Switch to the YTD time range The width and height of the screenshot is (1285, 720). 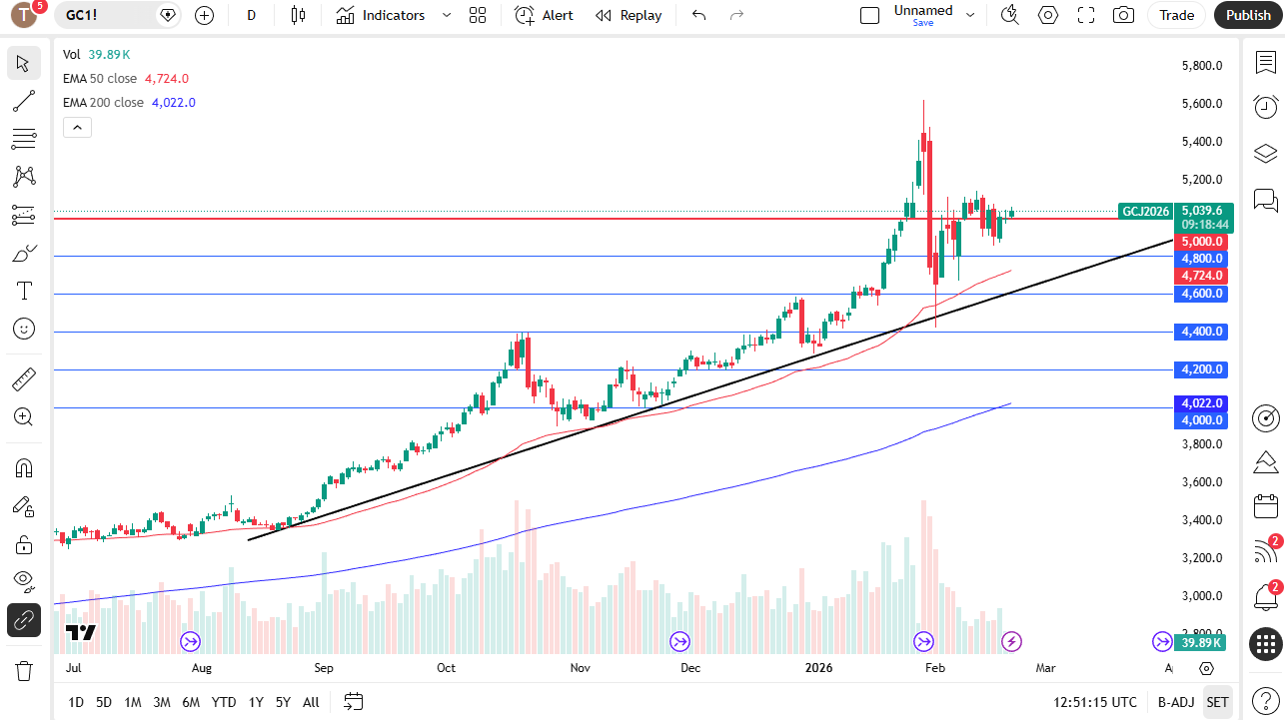point(224,702)
